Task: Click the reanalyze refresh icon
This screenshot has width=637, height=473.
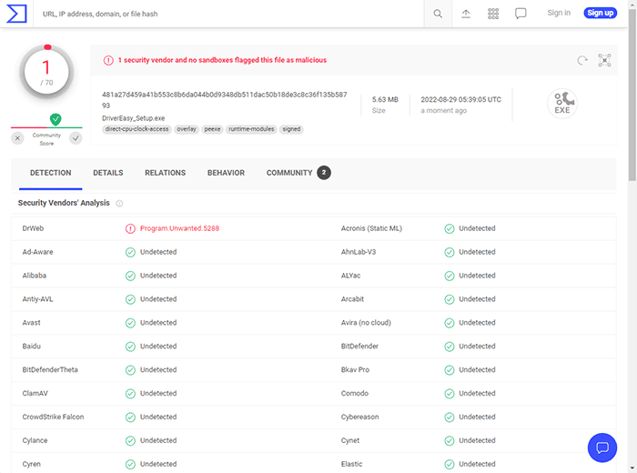Action: (582, 61)
